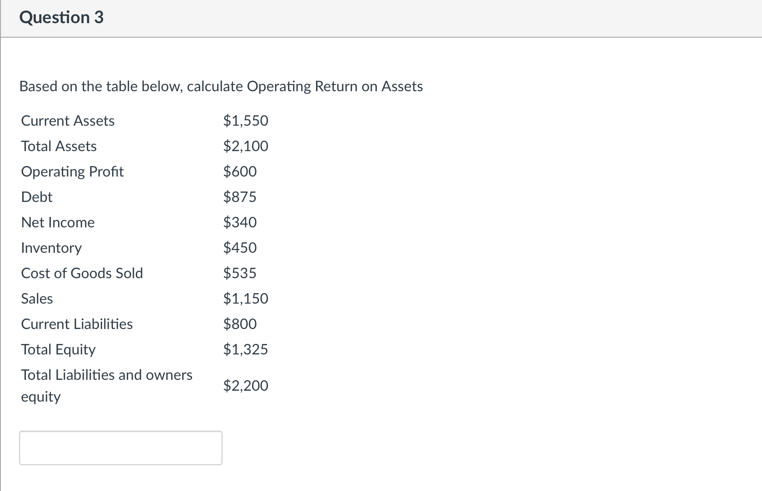Click the Debt row label
This screenshot has height=491, width=762.
pyautogui.click(x=37, y=197)
